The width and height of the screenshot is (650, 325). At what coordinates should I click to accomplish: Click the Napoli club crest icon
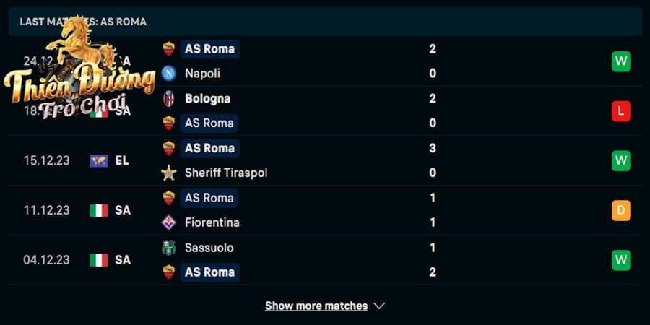pos(169,74)
